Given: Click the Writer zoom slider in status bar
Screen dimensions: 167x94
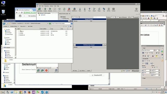Looking at the screenshot, I should click(157, 89).
